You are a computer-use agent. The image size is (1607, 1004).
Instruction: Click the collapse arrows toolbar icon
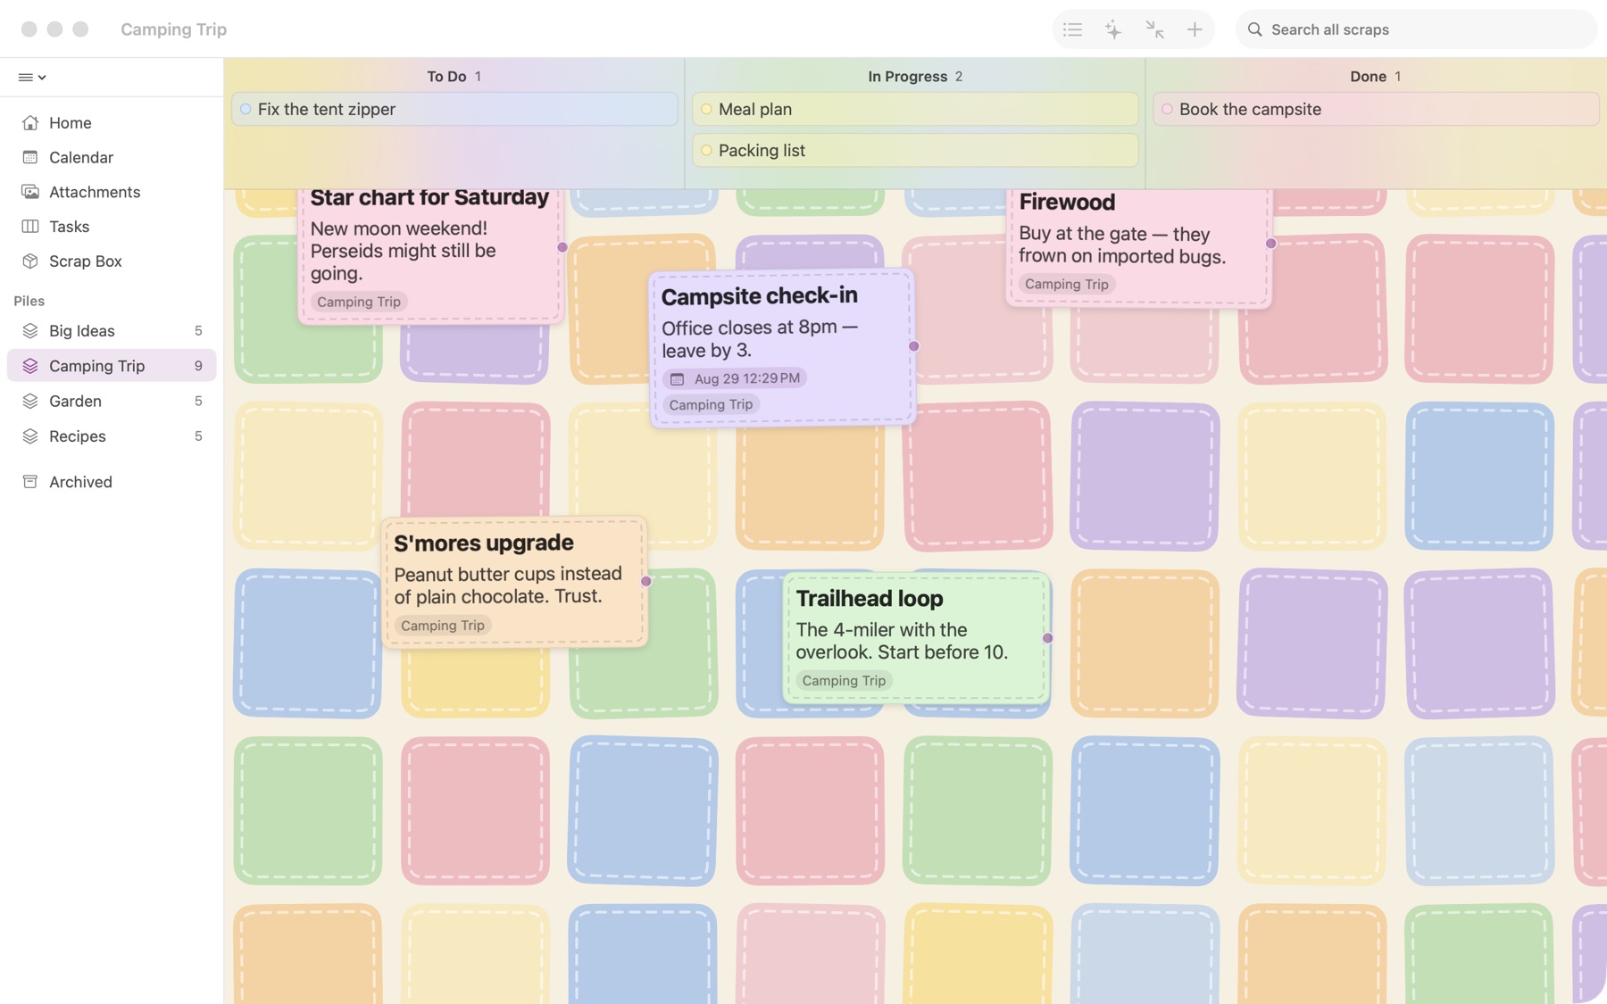1154,29
